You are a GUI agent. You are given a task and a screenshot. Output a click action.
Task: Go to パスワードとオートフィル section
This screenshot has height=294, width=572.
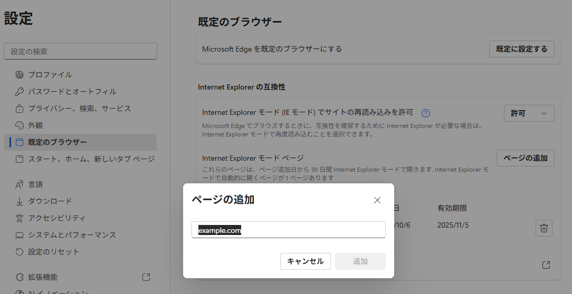[72, 92]
